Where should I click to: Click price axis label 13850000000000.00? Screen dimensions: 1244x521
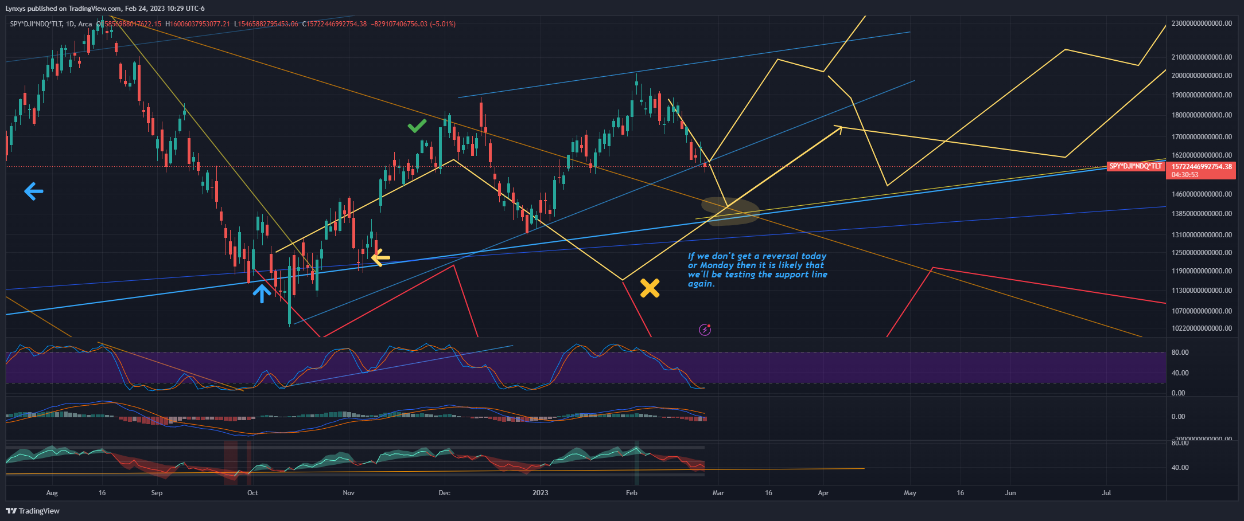[x=1202, y=214]
